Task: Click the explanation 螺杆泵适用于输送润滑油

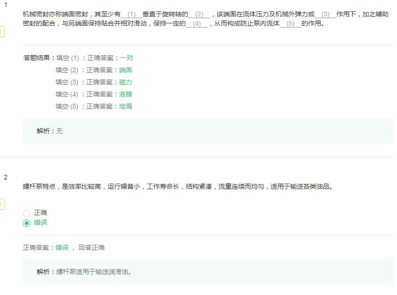Action: pyautogui.click(x=94, y=272)
